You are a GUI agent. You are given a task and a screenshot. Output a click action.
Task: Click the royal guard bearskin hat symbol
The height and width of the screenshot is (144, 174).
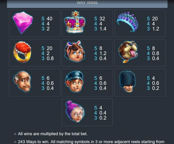pos(127,81)
